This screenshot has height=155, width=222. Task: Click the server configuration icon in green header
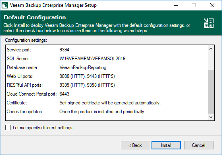coord(209,23)
